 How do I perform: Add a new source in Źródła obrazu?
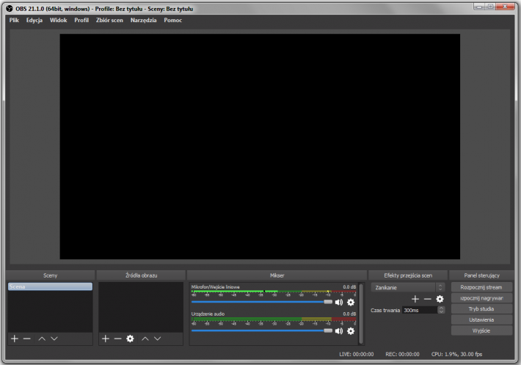pyautogui.click(x=106, y=339)
